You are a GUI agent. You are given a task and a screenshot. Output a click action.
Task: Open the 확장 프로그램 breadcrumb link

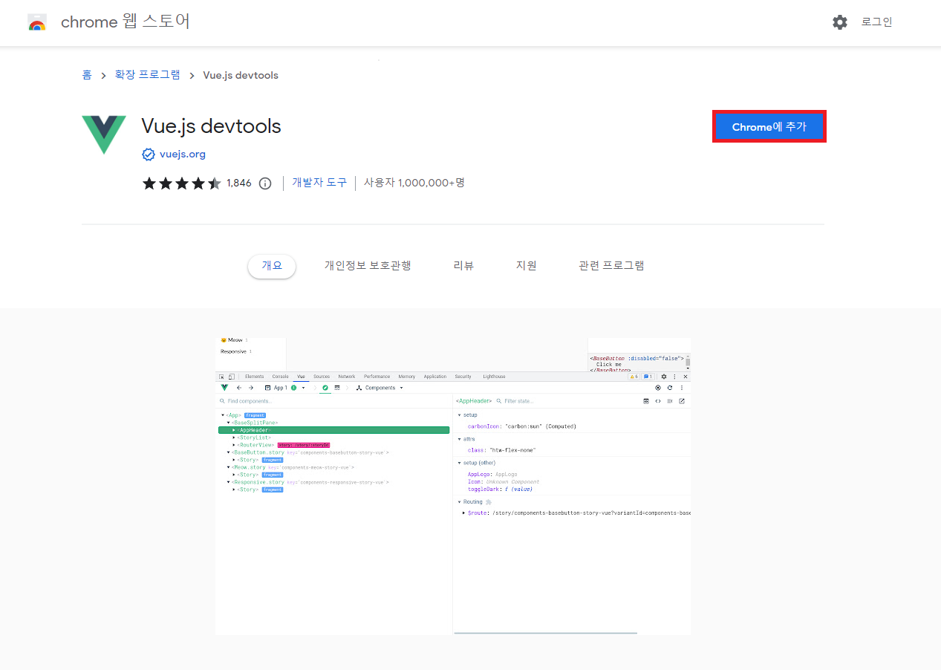[x=147, y=75]
